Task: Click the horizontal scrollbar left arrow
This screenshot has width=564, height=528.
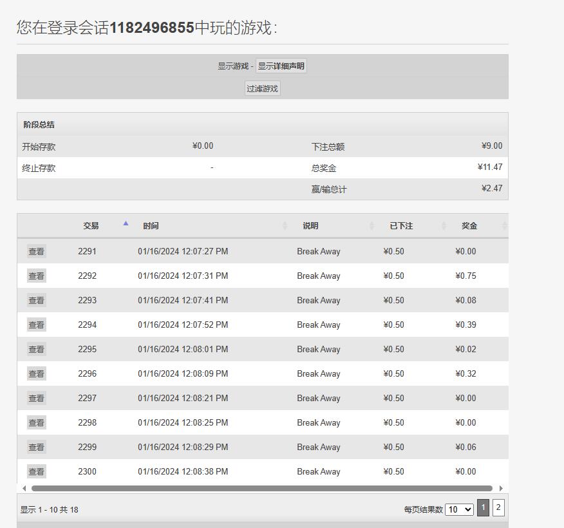Action: (x=24, y=489)
